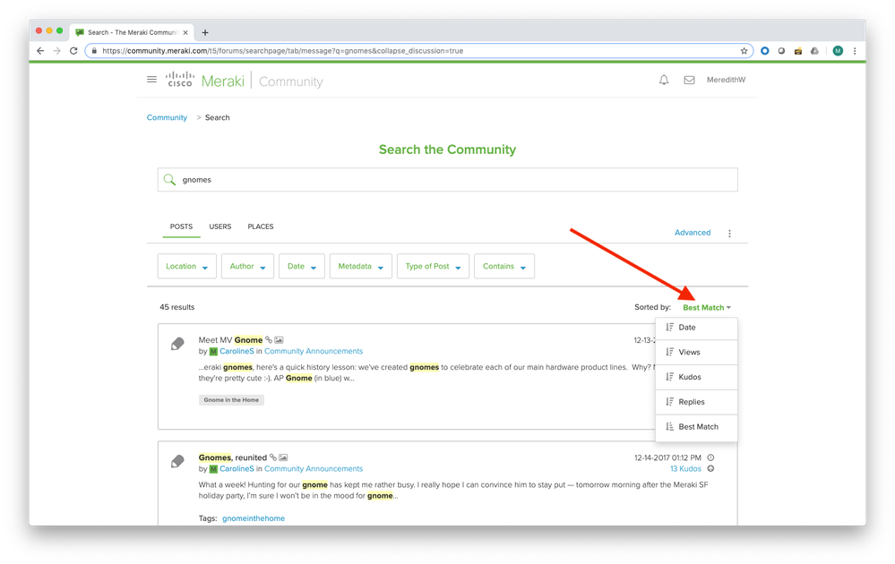Click the notifications bell icon
The width and height of the screenshot is (895, 564).
tap(664, 80)
